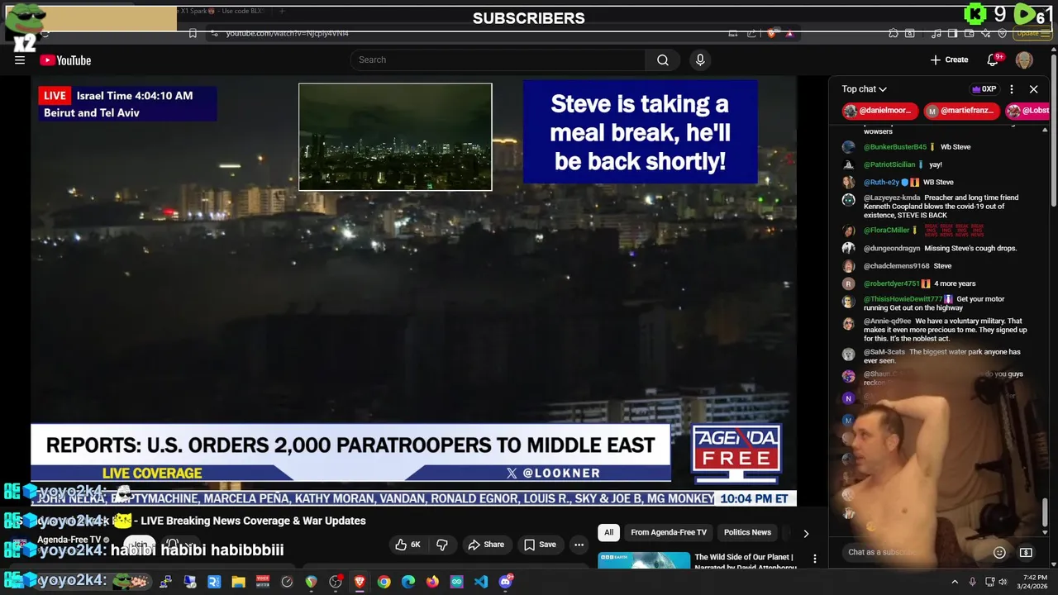Viewport: 1058px width, 595px height.
Task: Click the browser address bar URL
Action: point(288,33)
